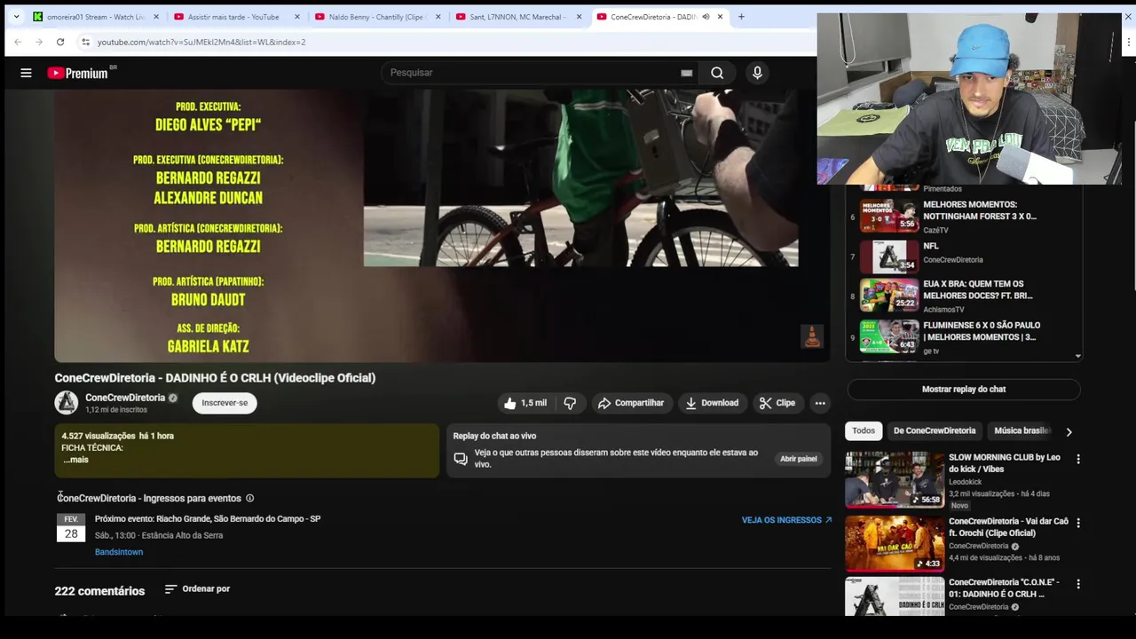
Task: Play playlist item Nottingham Forest 3 x 0
Action: tap(963, 216)
